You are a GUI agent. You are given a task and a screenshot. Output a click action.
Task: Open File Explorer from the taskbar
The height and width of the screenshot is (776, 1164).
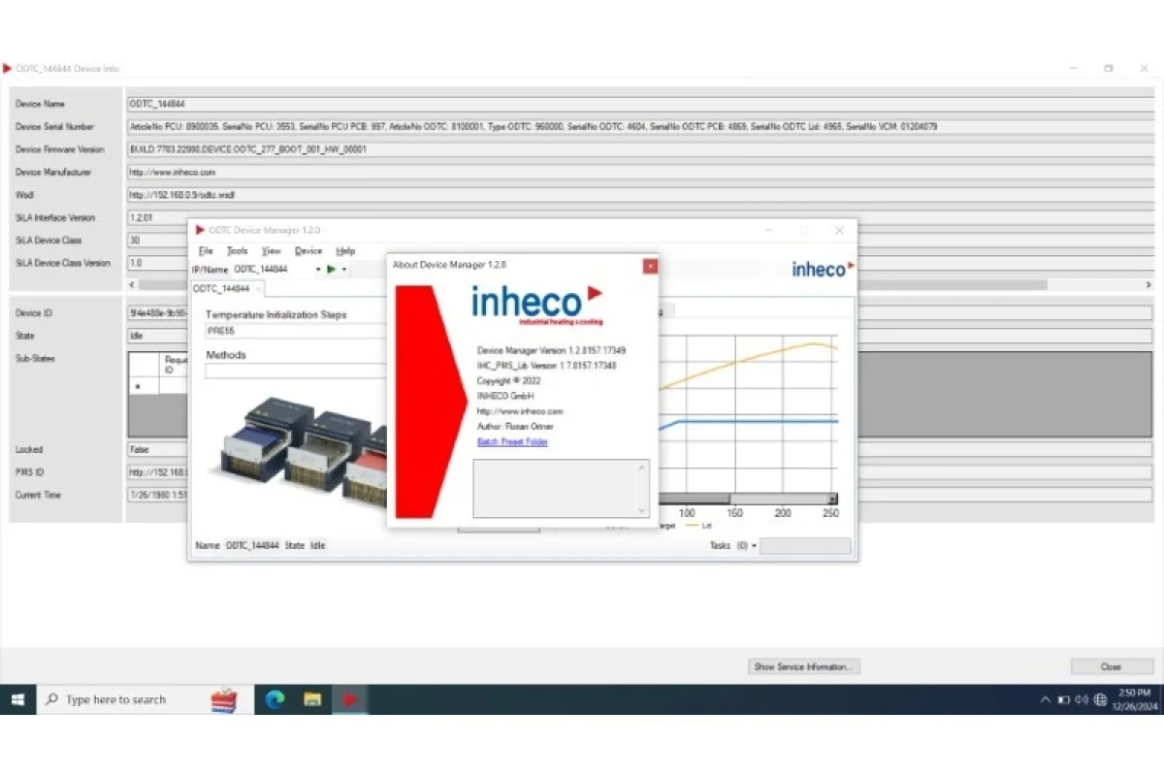pos(312,699)
